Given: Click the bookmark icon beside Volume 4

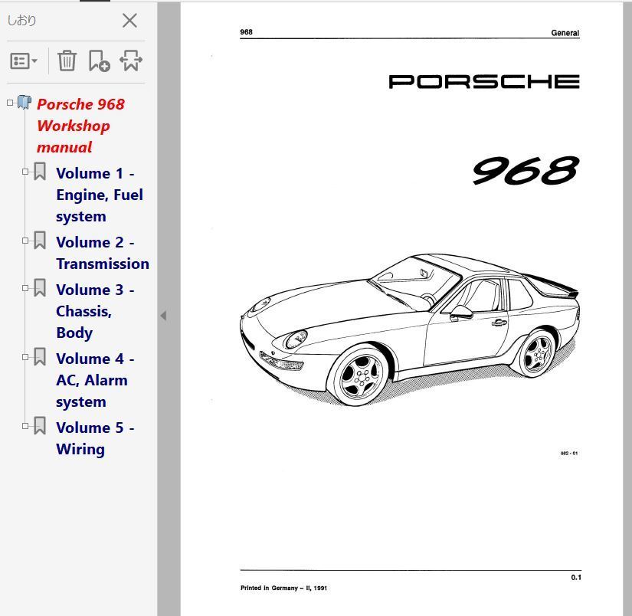Looking at the screenshot, I should pos(40,356).
